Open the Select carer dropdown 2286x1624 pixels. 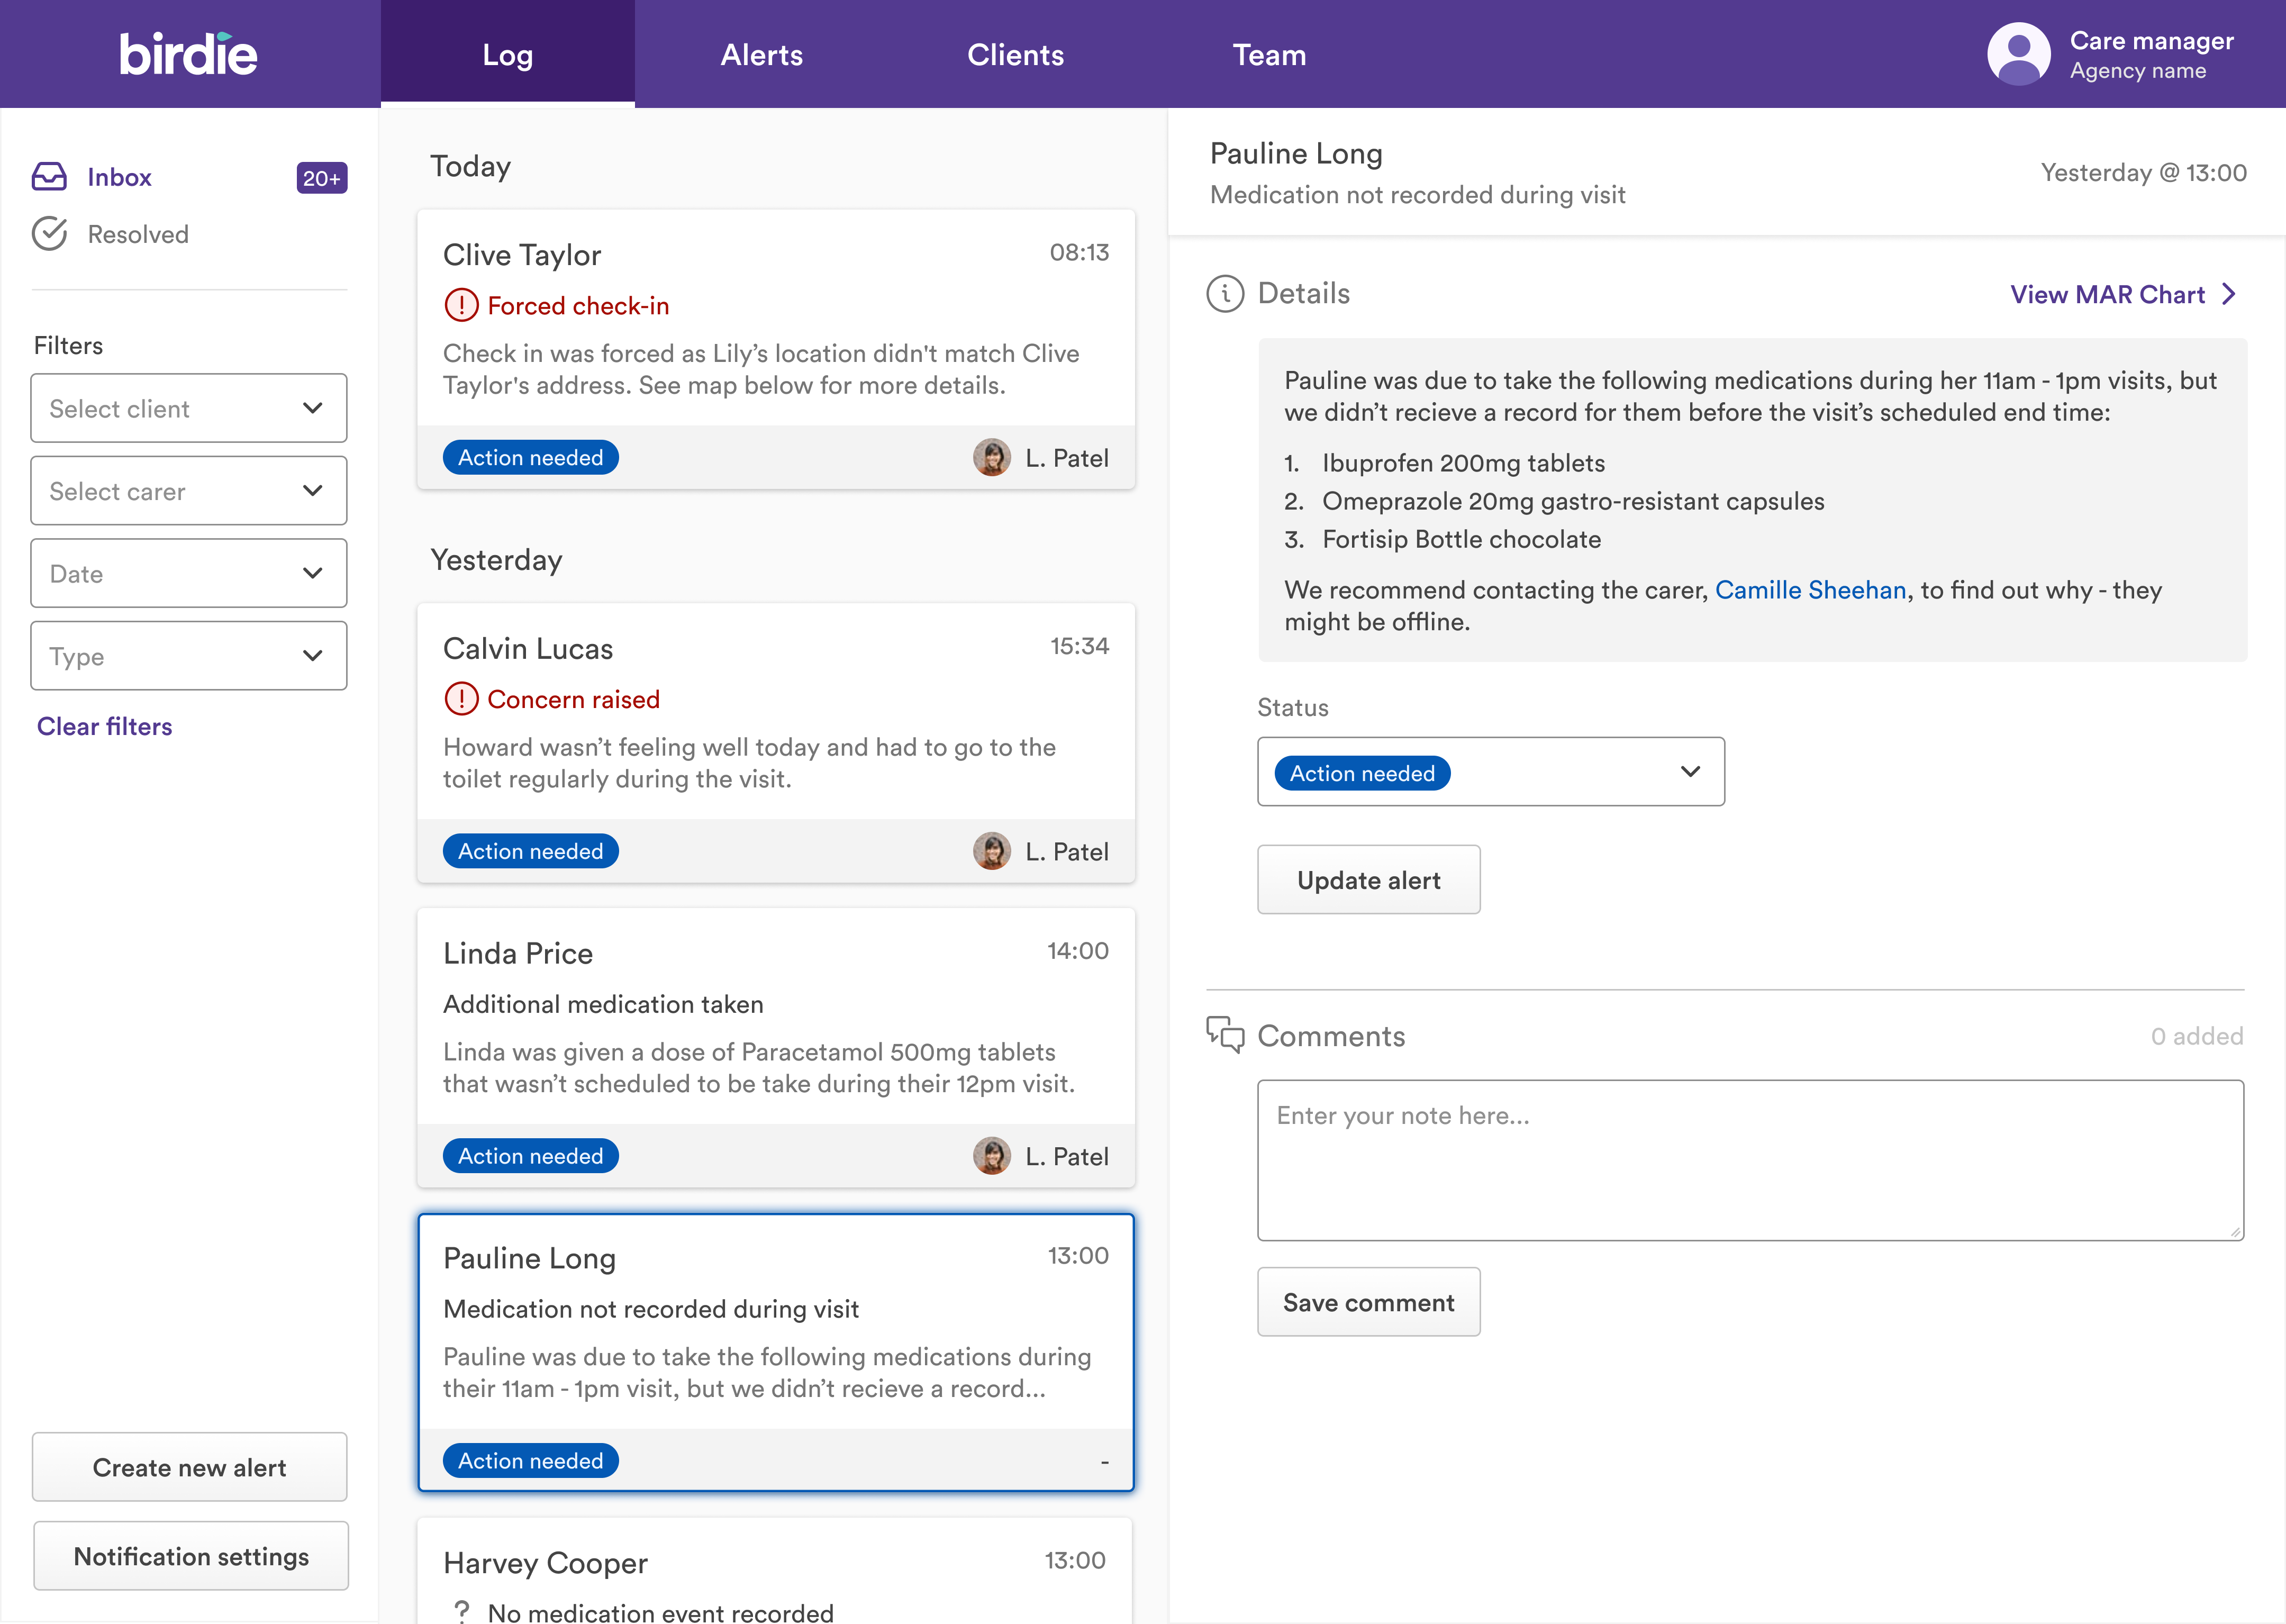tap(189, 491)
